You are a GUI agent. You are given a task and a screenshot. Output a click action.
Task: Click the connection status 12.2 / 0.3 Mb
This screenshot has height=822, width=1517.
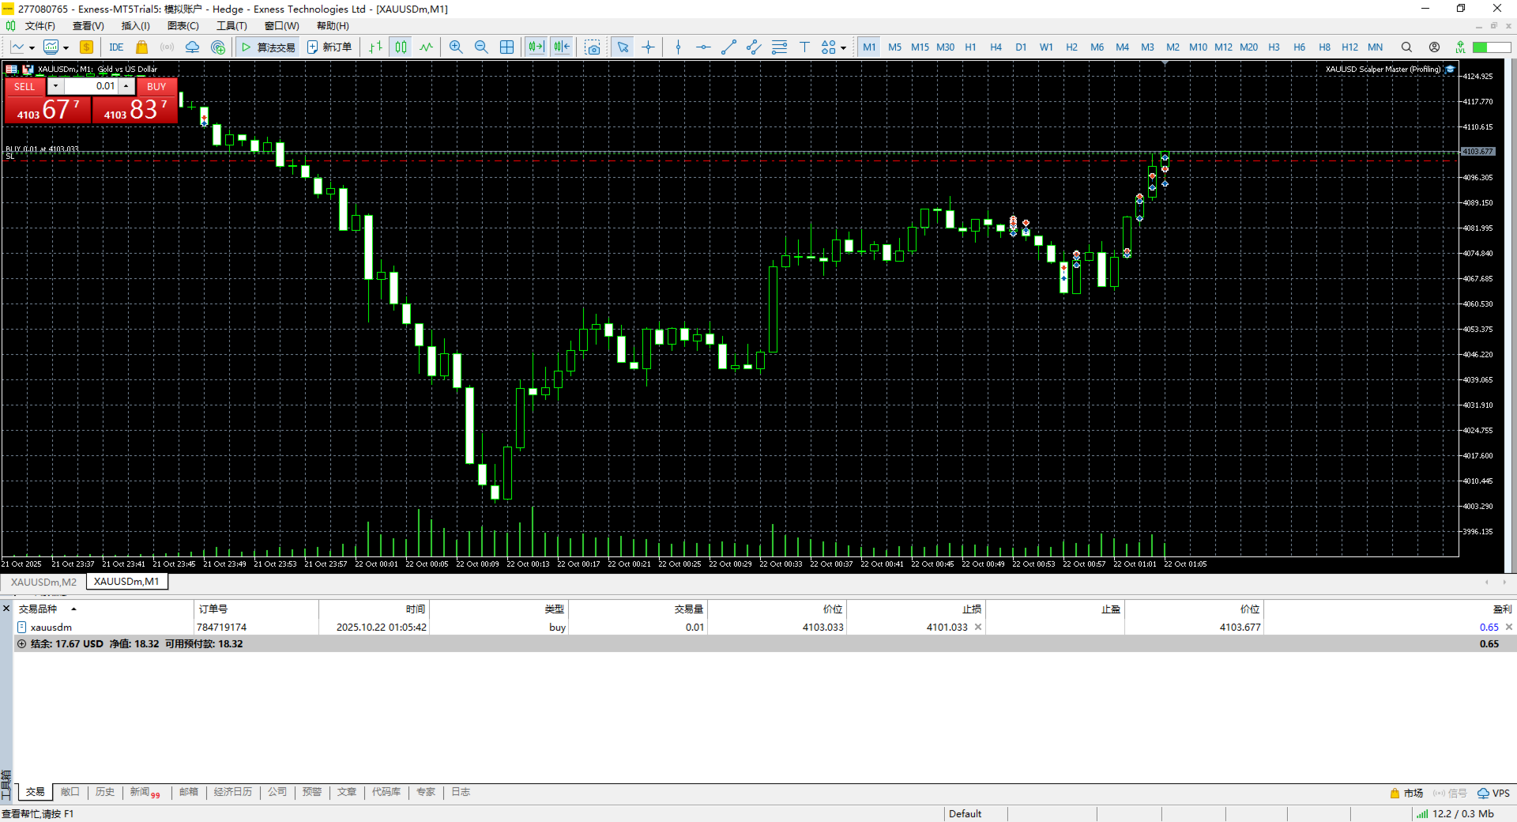(1455, 814)
